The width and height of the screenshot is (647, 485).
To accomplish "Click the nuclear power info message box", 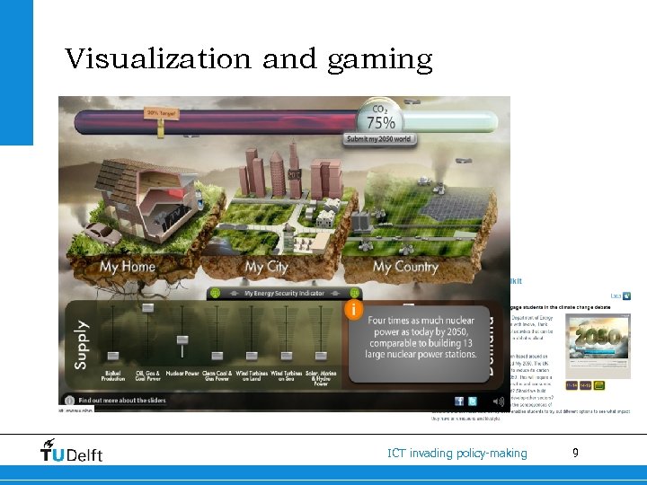I will tap(421, 344).
